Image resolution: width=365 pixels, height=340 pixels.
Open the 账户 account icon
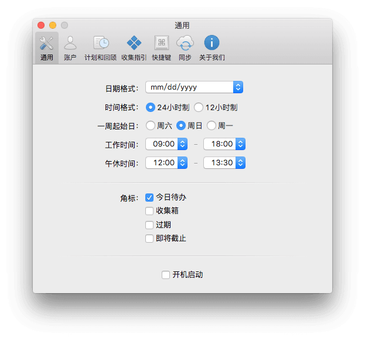click(x=70, y=43)
